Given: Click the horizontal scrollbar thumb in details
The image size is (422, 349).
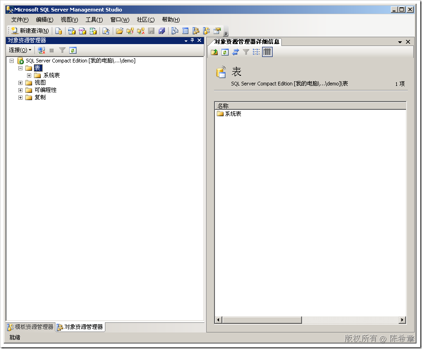Looking at the screenshot, I should point(262,320).
